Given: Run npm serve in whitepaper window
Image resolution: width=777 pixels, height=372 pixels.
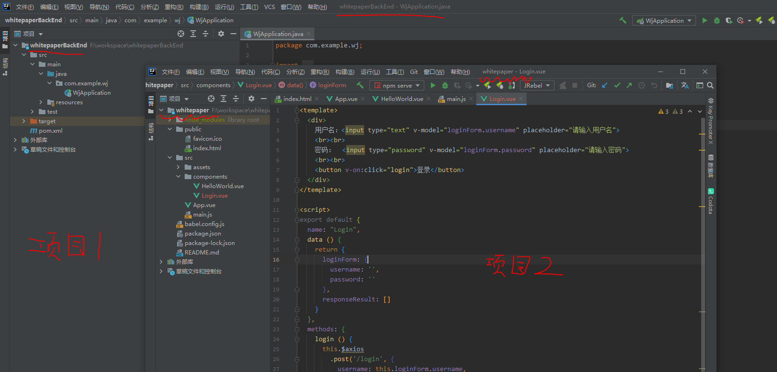Looking at the screenshot, I should click(433, 85).
